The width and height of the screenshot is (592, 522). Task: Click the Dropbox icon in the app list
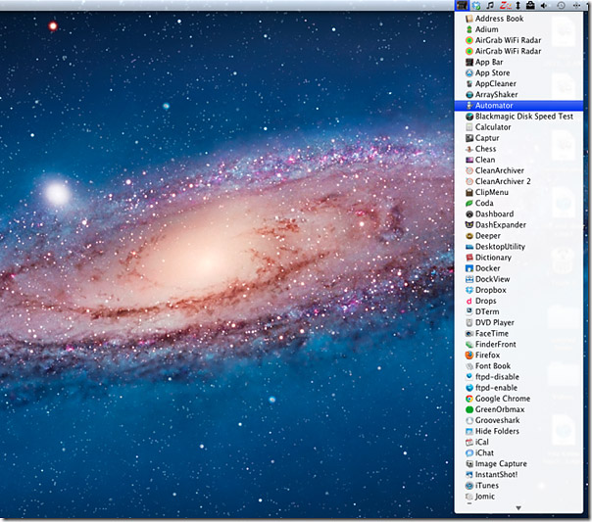tap(469, 290)
